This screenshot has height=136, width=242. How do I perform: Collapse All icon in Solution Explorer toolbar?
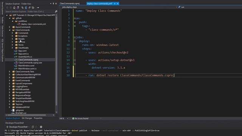click(29, 8)
